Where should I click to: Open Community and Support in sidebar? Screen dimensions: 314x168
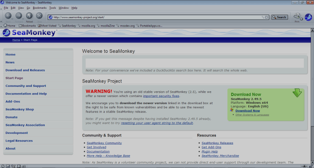pos(26,86)
